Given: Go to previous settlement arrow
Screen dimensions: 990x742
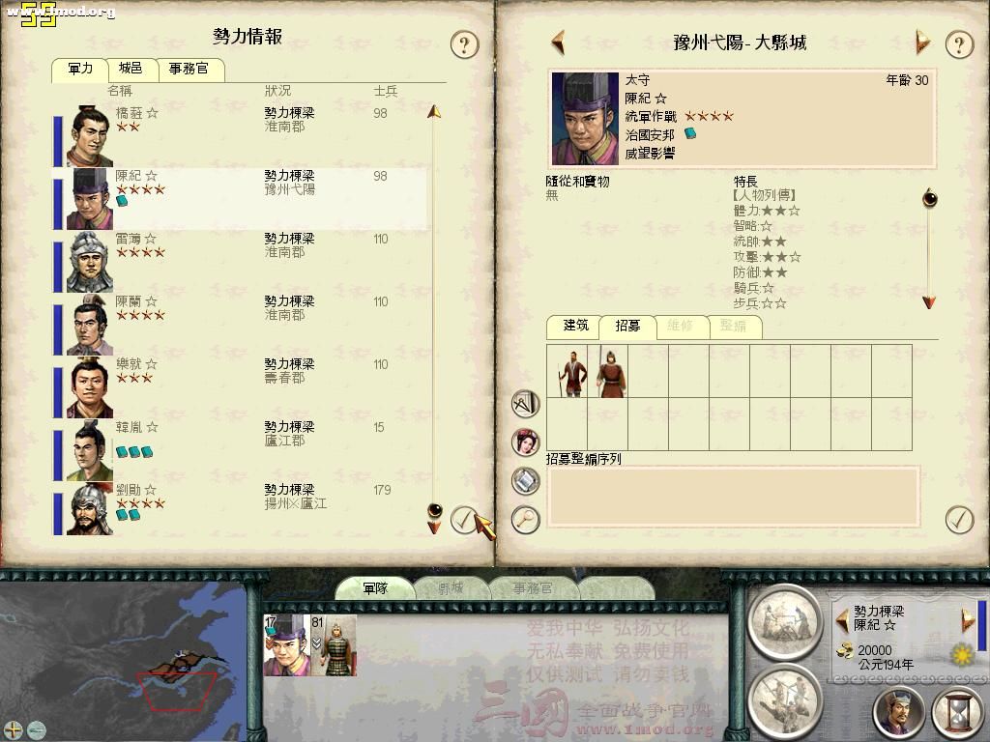Looking at the screenshot, I should [558, 43].
